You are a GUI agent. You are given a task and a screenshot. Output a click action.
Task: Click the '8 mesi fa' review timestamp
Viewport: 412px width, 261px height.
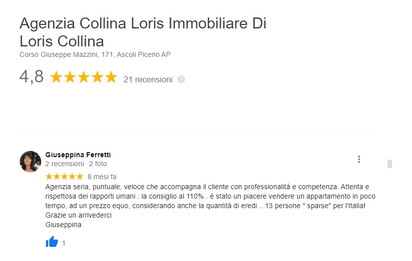(102, 177)
